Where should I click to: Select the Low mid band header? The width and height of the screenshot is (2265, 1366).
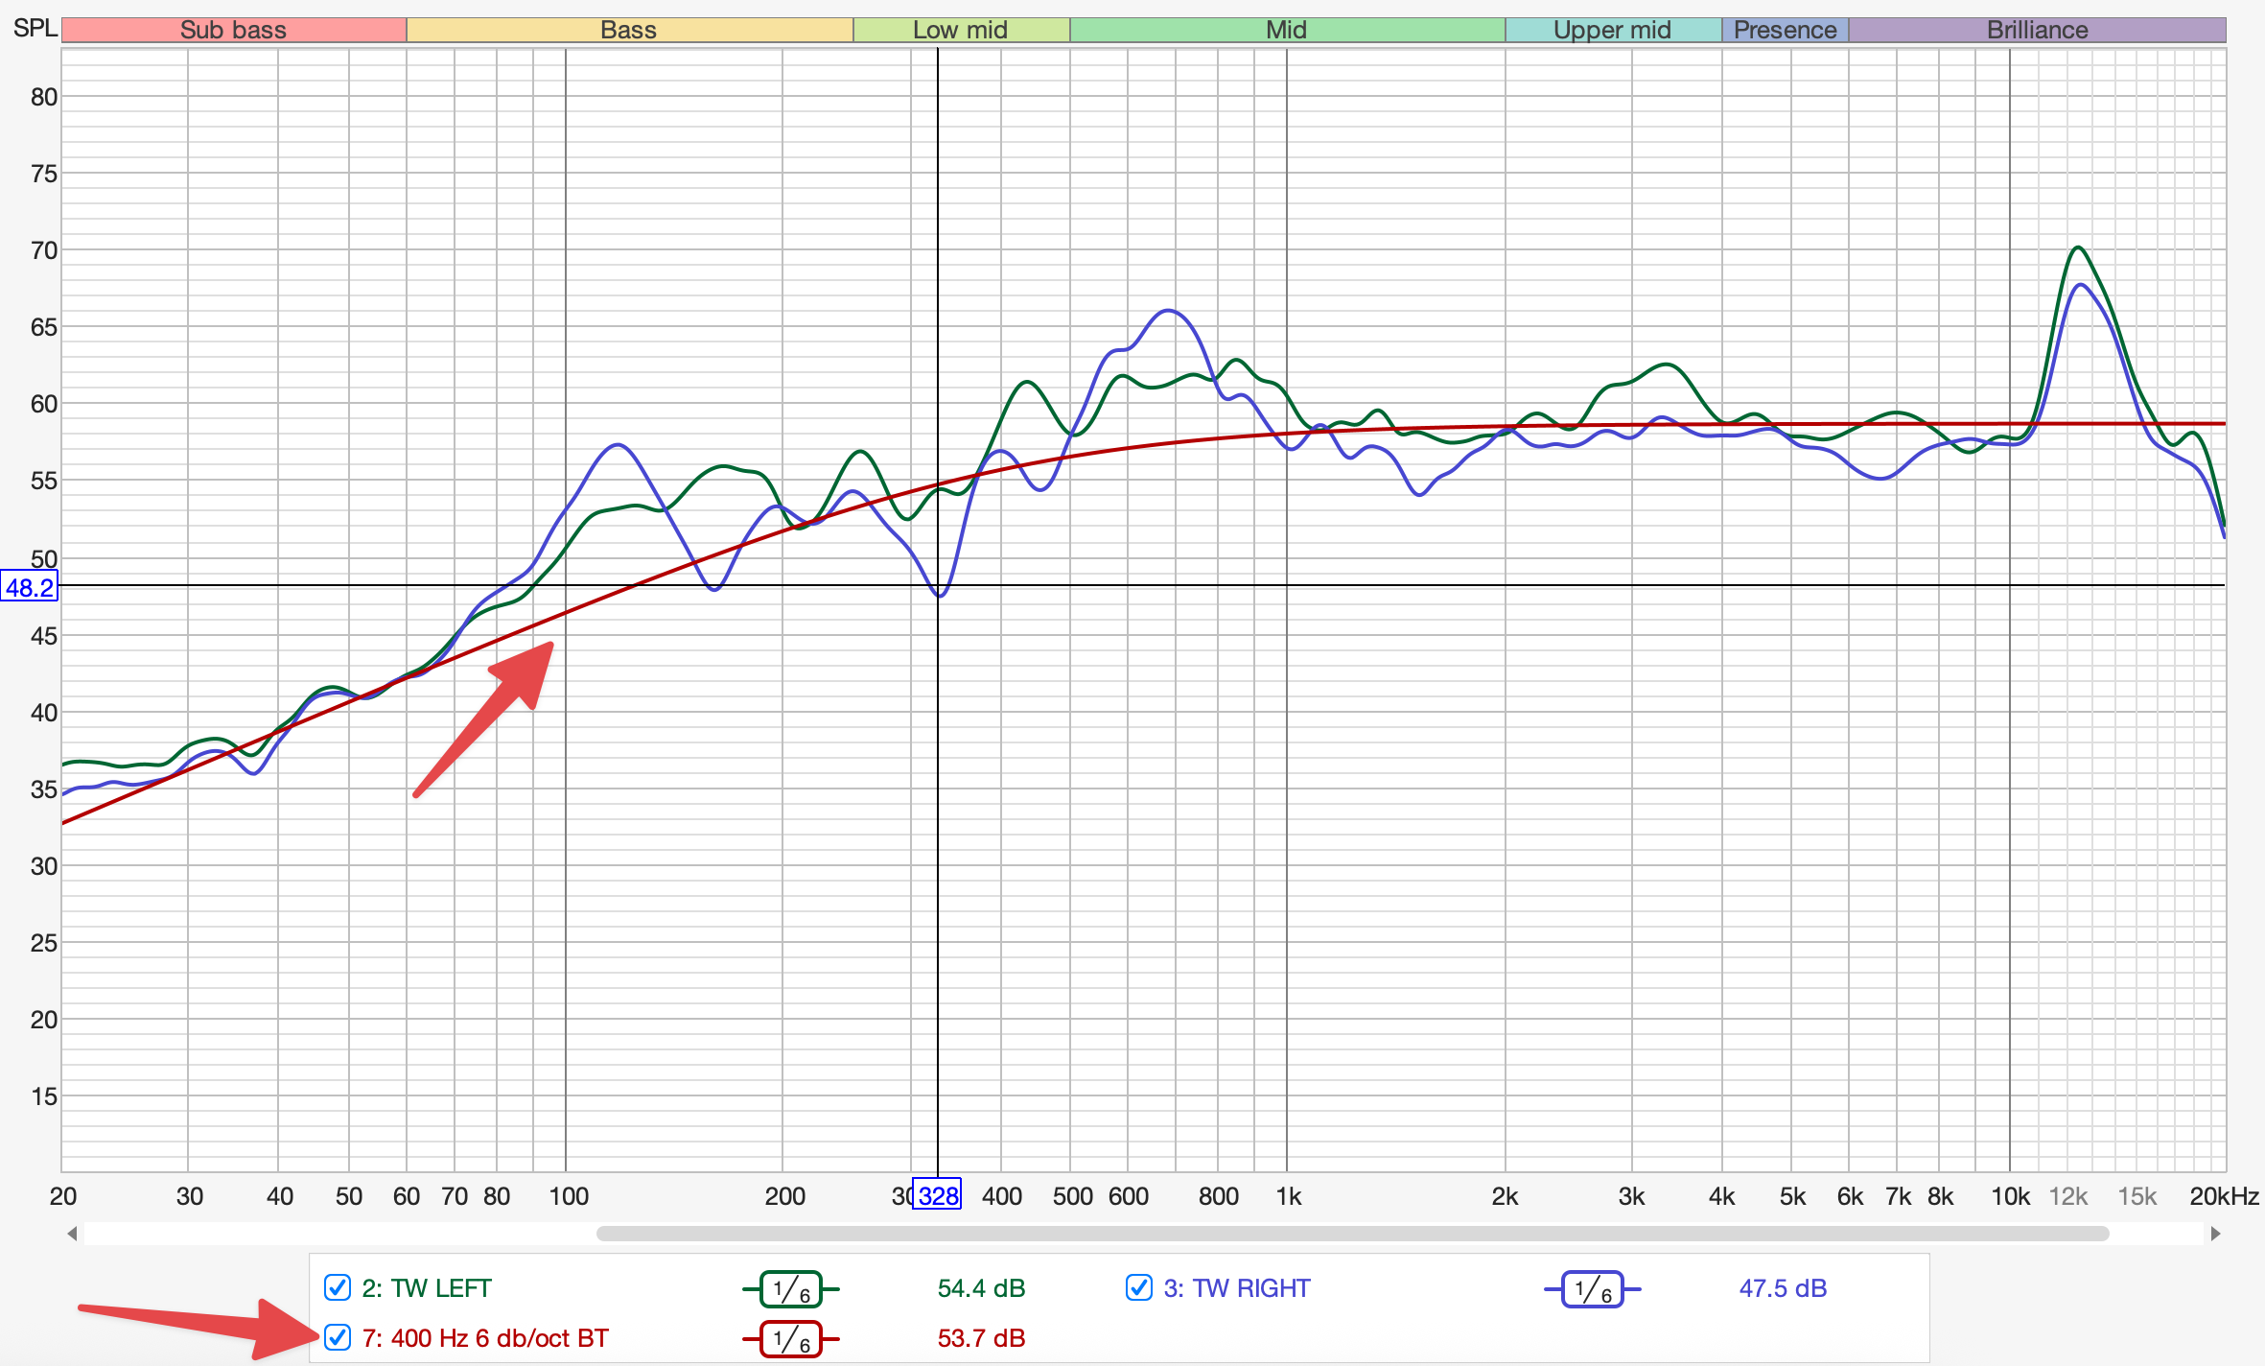point(960,30)
